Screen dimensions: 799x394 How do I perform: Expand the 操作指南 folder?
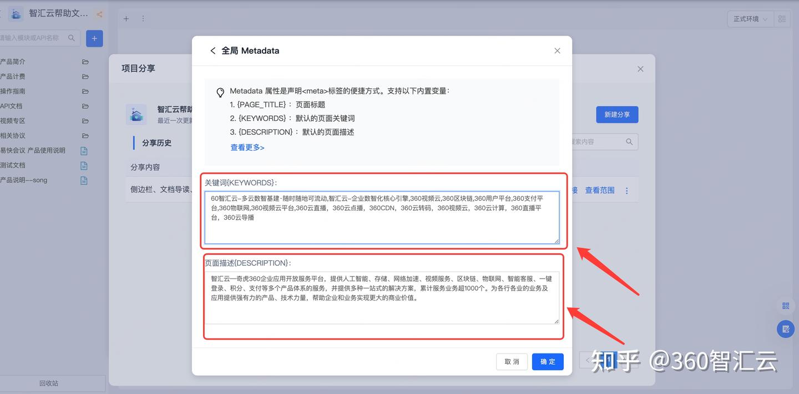[x=13, y=91]
